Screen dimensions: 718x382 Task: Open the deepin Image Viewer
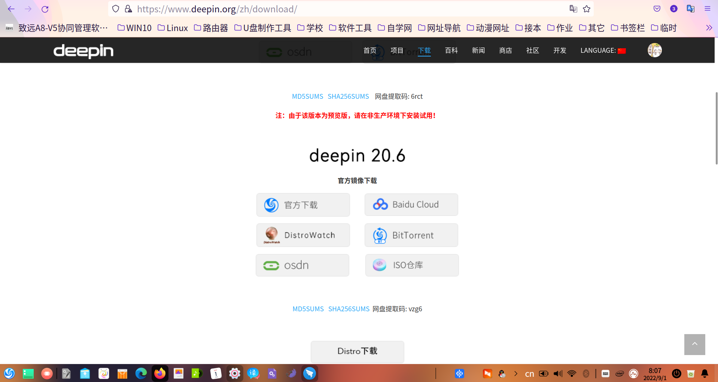[179, 373]
